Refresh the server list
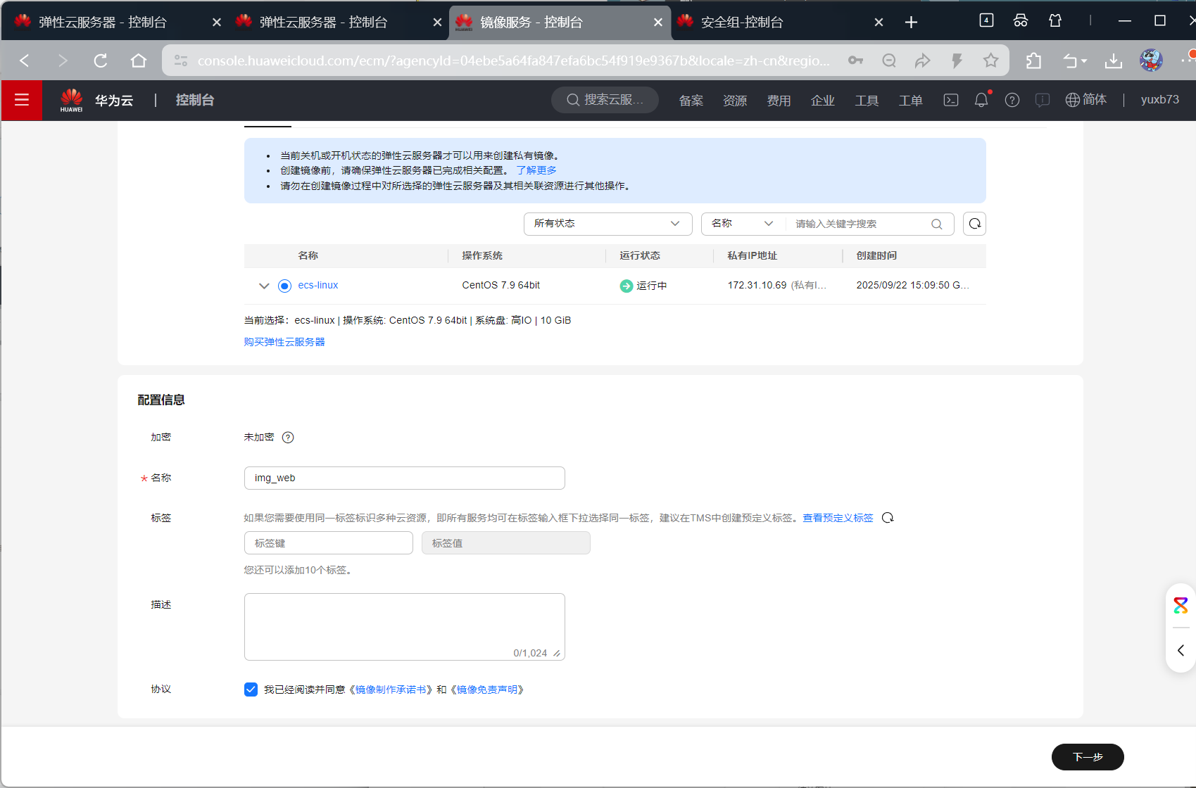The image size is (1196, 788). [x=974, y=224]
